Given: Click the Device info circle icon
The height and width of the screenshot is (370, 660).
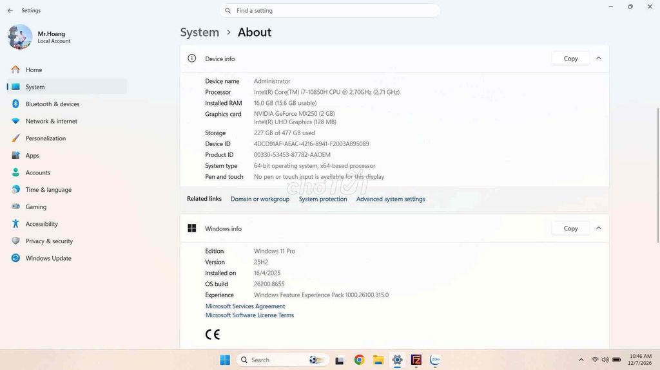Looking at the screenshot, I should pos(191,59).
